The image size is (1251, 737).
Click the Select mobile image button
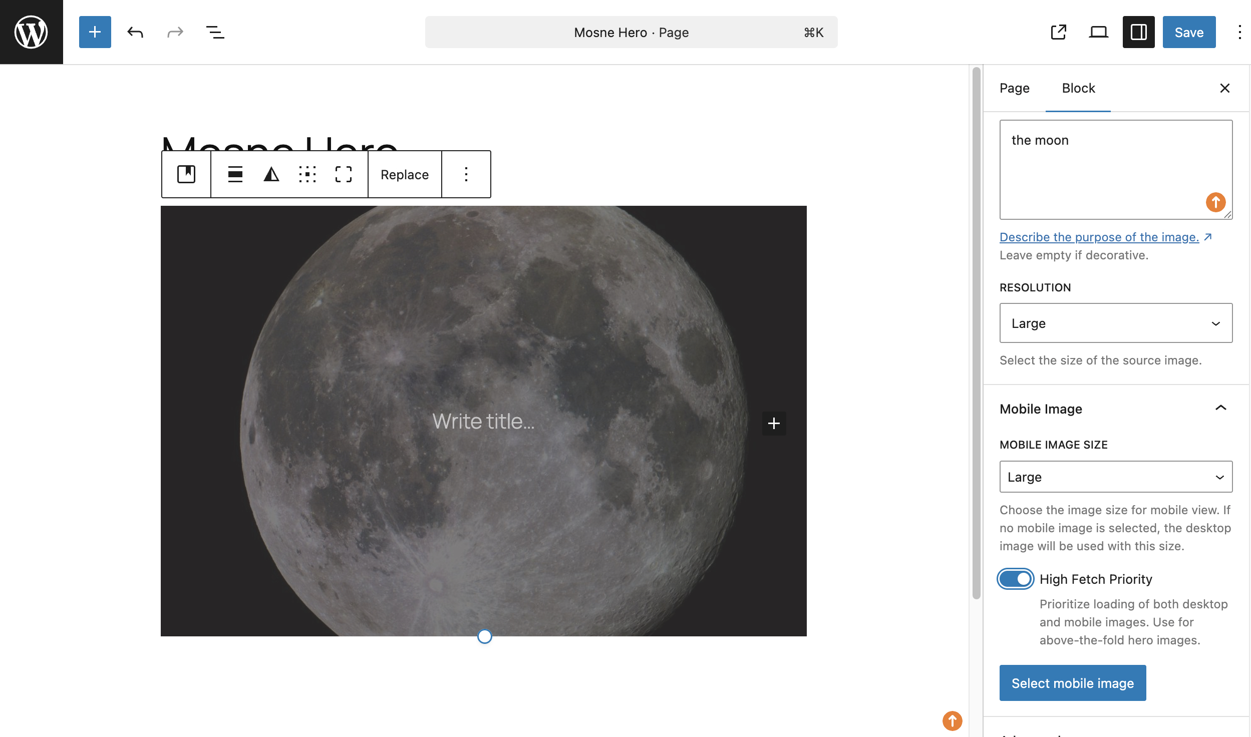pos(1072,683)
